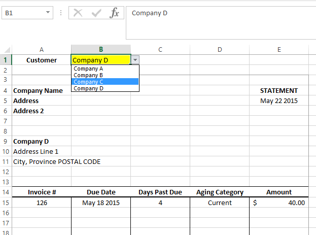Image resolution: width=316 pixels, height=235 pixels.
Task: Select the Invoice 126 cell
Action: pos(42,203)
